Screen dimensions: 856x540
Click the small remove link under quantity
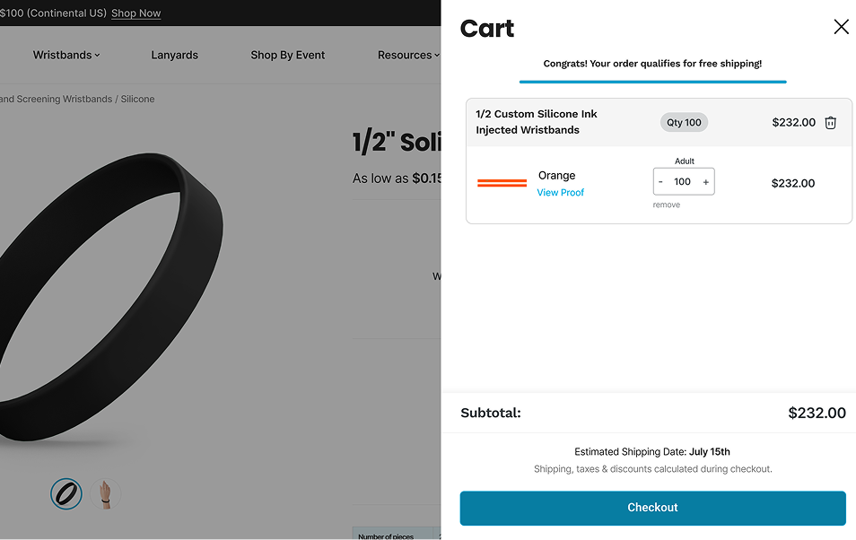(666, 205)
